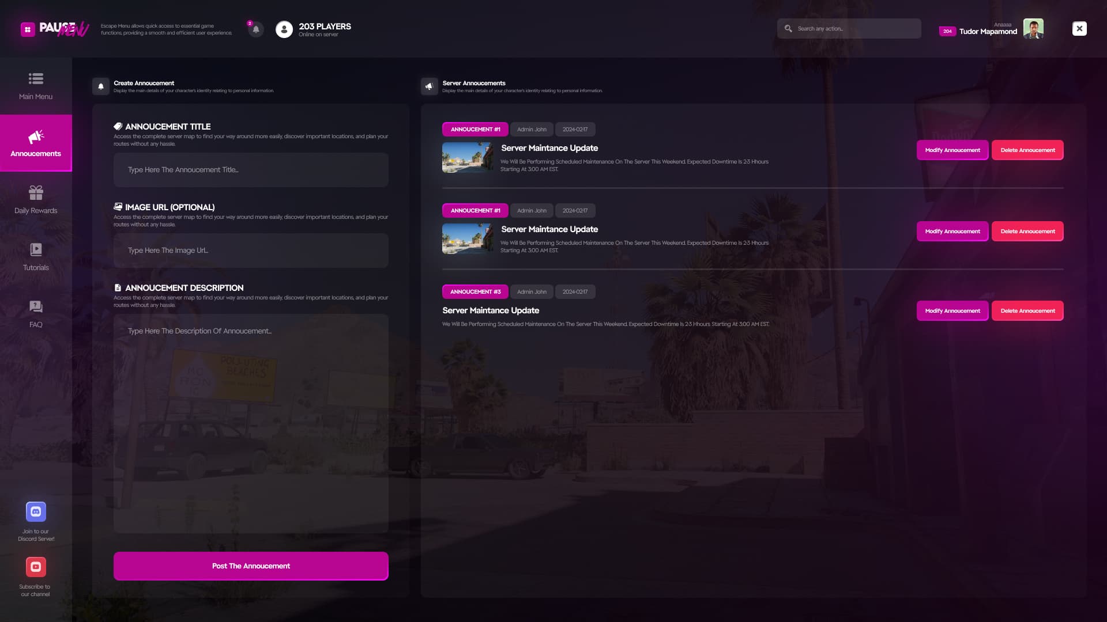This screenshot has height=622, width=1107.
Task: Focus the Annoucement Title input field
Action: (250, 169)
